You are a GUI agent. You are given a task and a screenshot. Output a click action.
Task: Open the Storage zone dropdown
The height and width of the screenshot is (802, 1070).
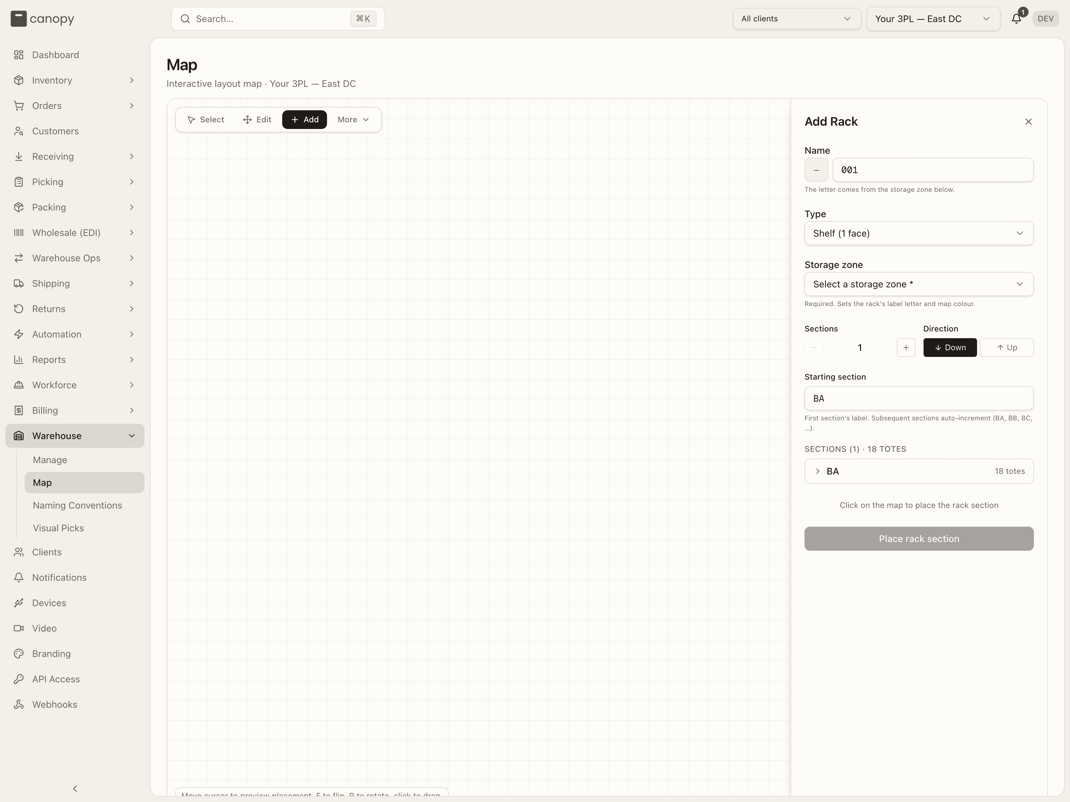[919, 284]
